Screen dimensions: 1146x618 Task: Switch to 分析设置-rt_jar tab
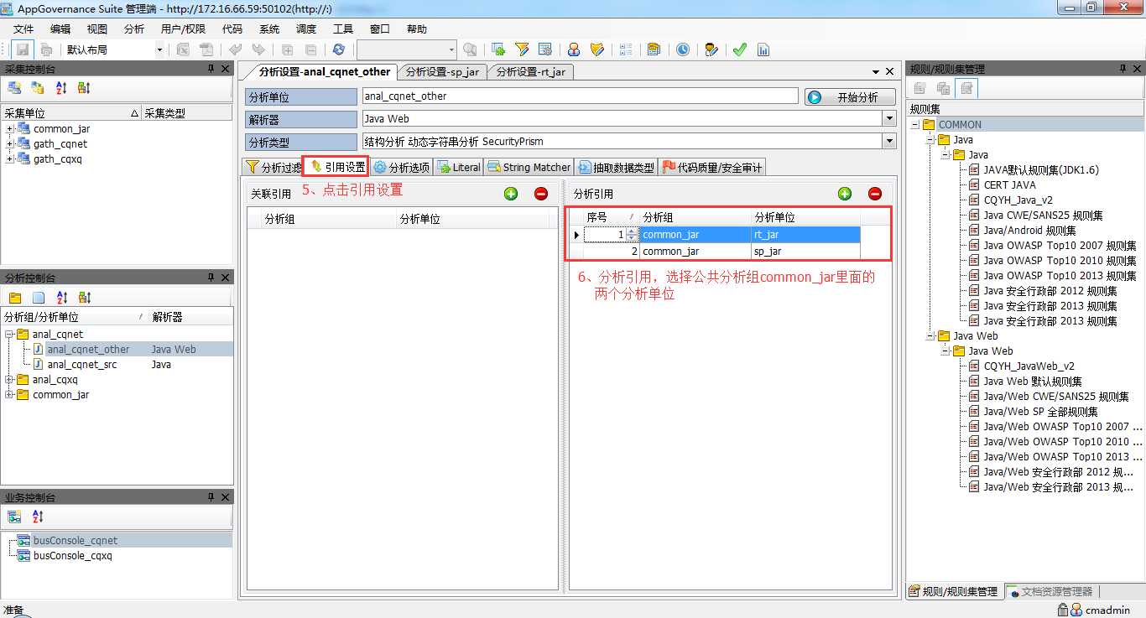tap(530, 72)
